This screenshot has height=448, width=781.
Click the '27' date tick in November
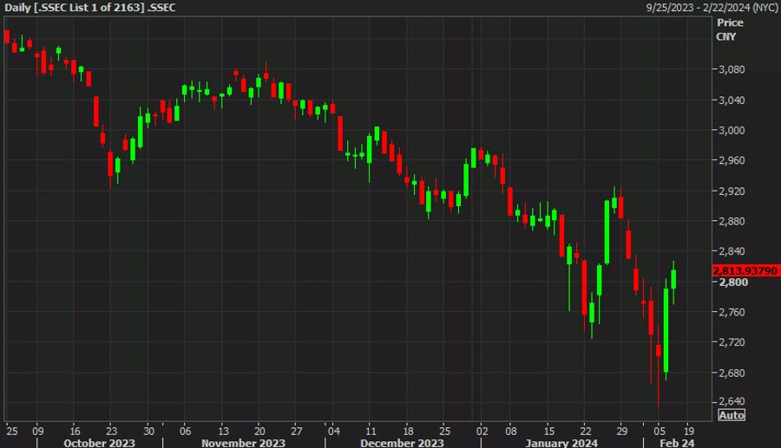coord(297,431)
